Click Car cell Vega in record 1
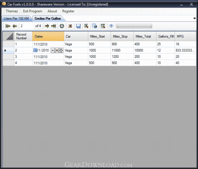198x169 pixels. click(x=76, y=44)
